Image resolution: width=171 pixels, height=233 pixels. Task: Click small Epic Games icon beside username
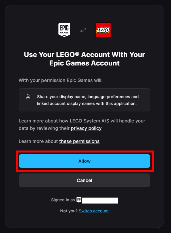pyautogui.click(x=79, y=200)
